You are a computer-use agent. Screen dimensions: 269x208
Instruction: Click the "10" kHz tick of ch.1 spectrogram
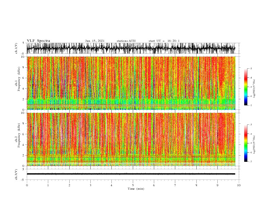click(23, 57)
